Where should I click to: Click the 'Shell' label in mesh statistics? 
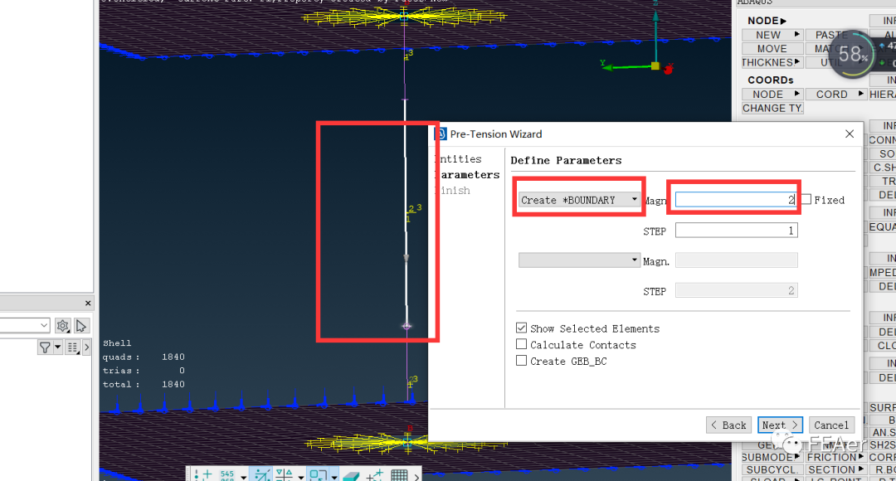pyautogui.click(x=117, y=343)
